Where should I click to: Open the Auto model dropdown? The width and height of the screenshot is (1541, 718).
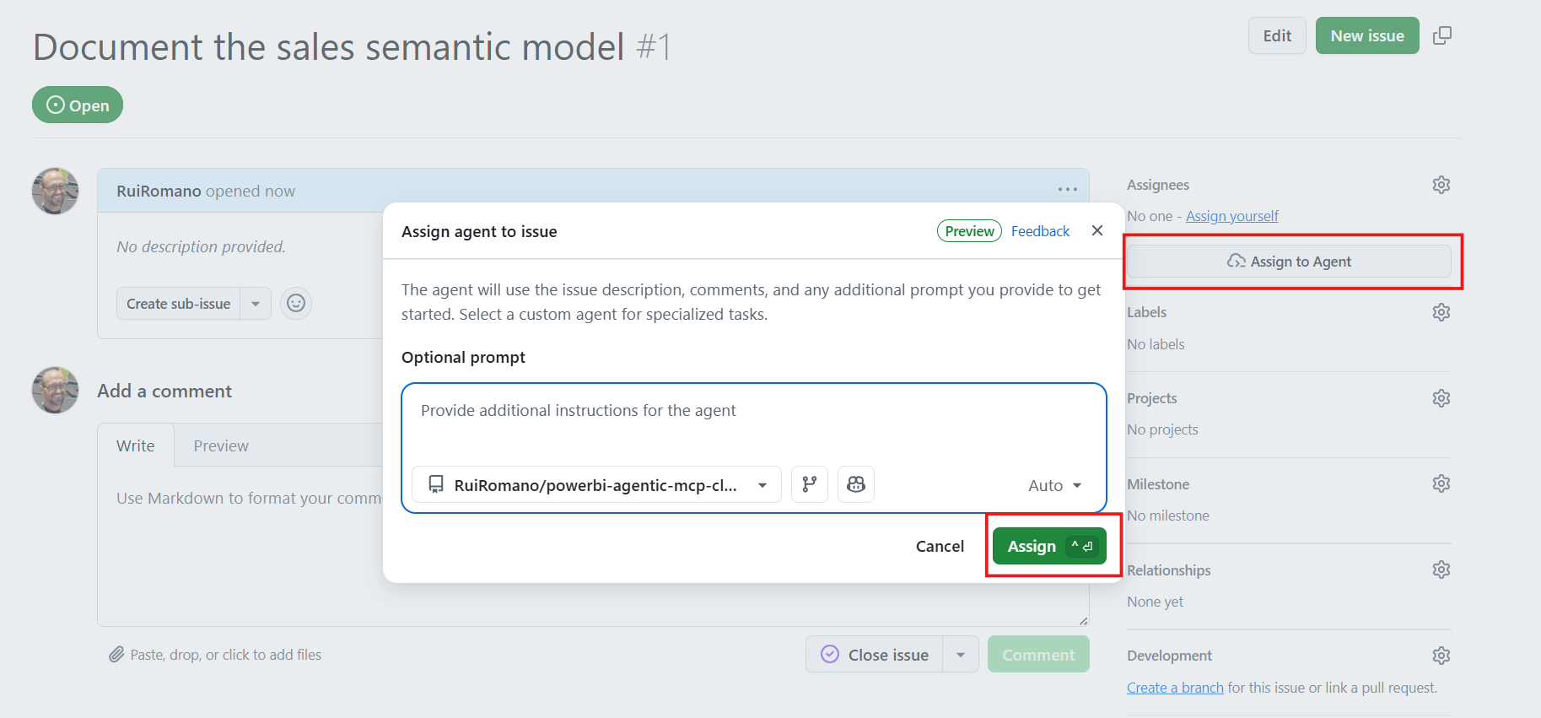pyautogui.click(x=1054, y=485)
